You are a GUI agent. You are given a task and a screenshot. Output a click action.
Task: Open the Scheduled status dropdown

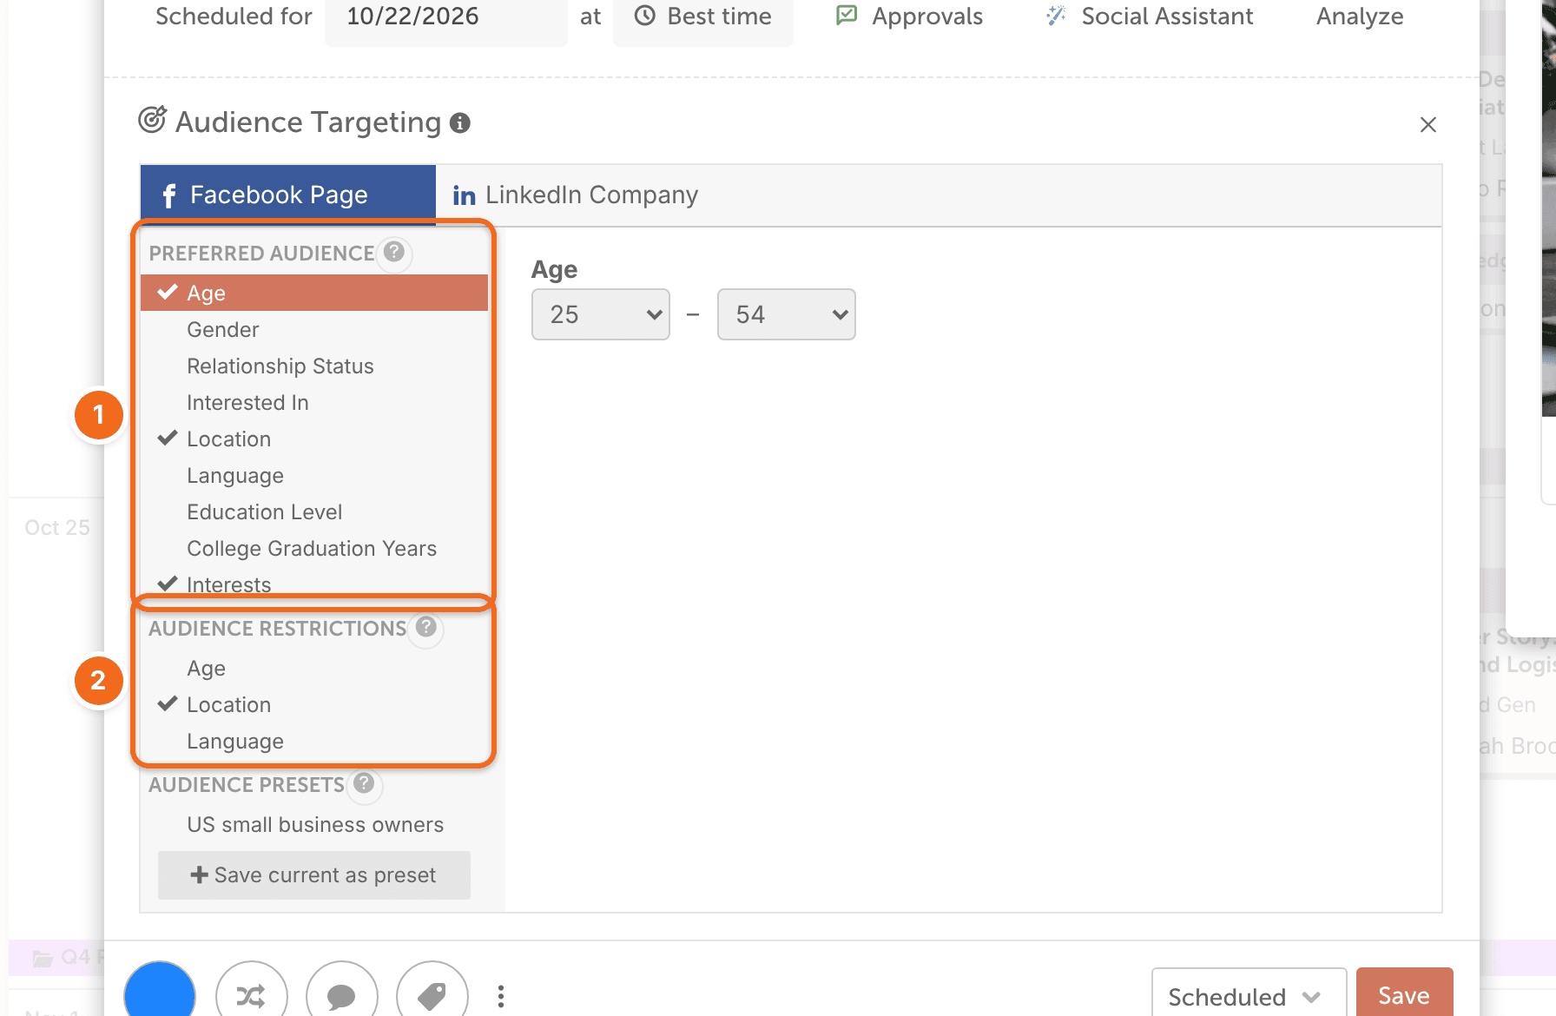pyautogui.click(x=1249, y=995)
